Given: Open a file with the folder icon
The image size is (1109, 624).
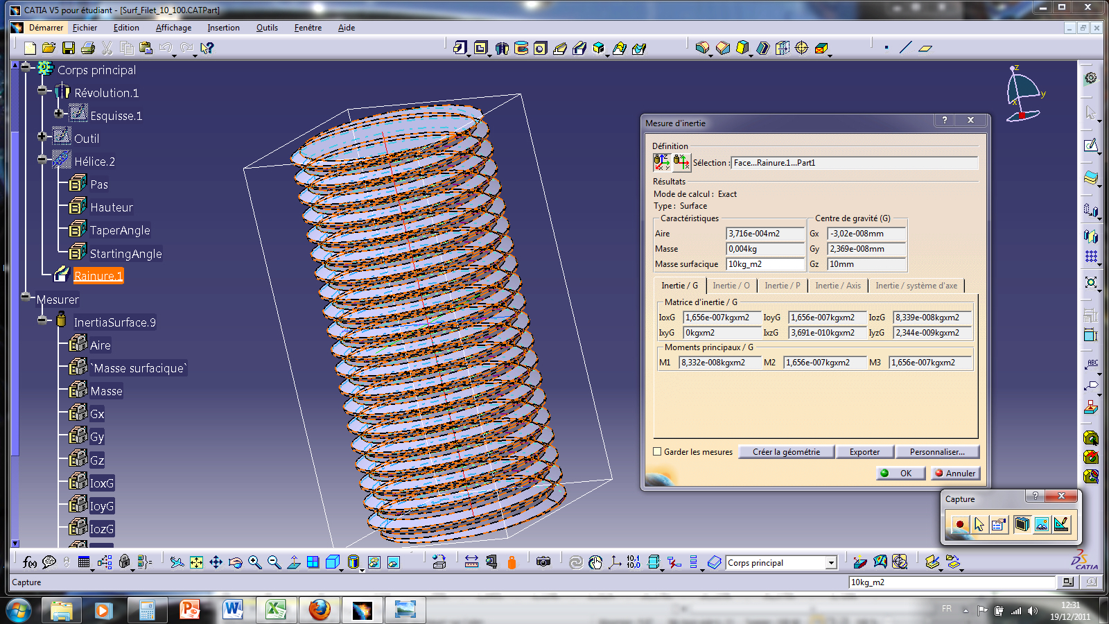Looking at the screenshot, I should pos(49,48).
